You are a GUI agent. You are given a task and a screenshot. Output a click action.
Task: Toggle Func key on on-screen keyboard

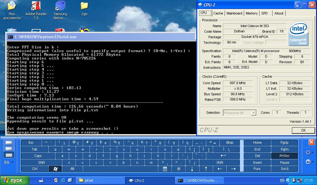257,169
